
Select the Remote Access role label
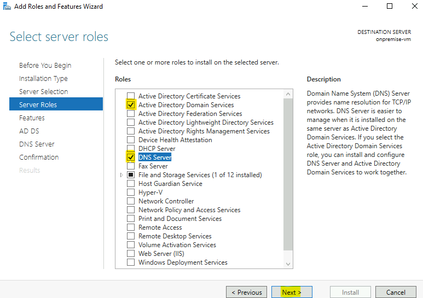(160, 227)
